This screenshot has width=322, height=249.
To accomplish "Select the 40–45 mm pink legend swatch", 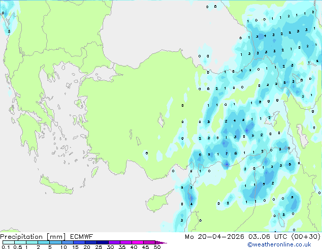I will (x=138, y=242).
